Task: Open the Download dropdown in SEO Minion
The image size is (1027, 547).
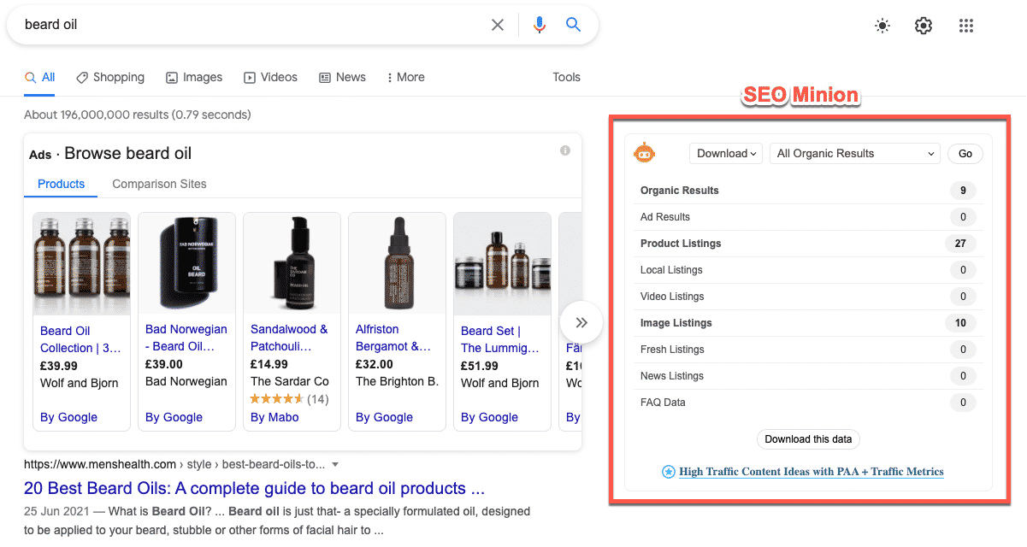Action: pyautogui.click(x=726, y=154)
